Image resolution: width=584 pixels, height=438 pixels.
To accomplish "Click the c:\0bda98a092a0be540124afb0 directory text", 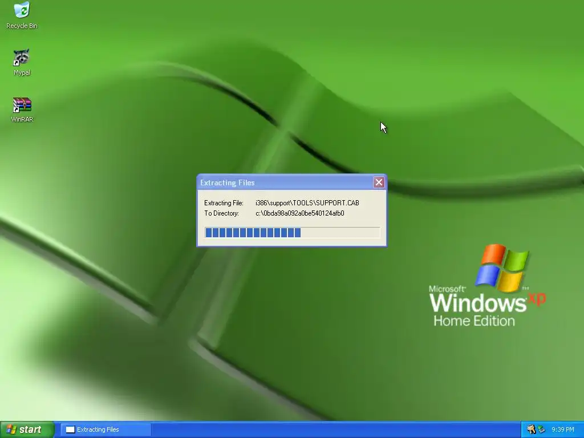I will click(x=300, y=213).
